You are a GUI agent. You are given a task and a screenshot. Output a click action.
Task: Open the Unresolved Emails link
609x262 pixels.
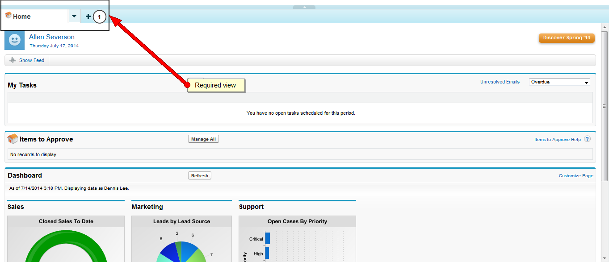(x=500, y=82)
